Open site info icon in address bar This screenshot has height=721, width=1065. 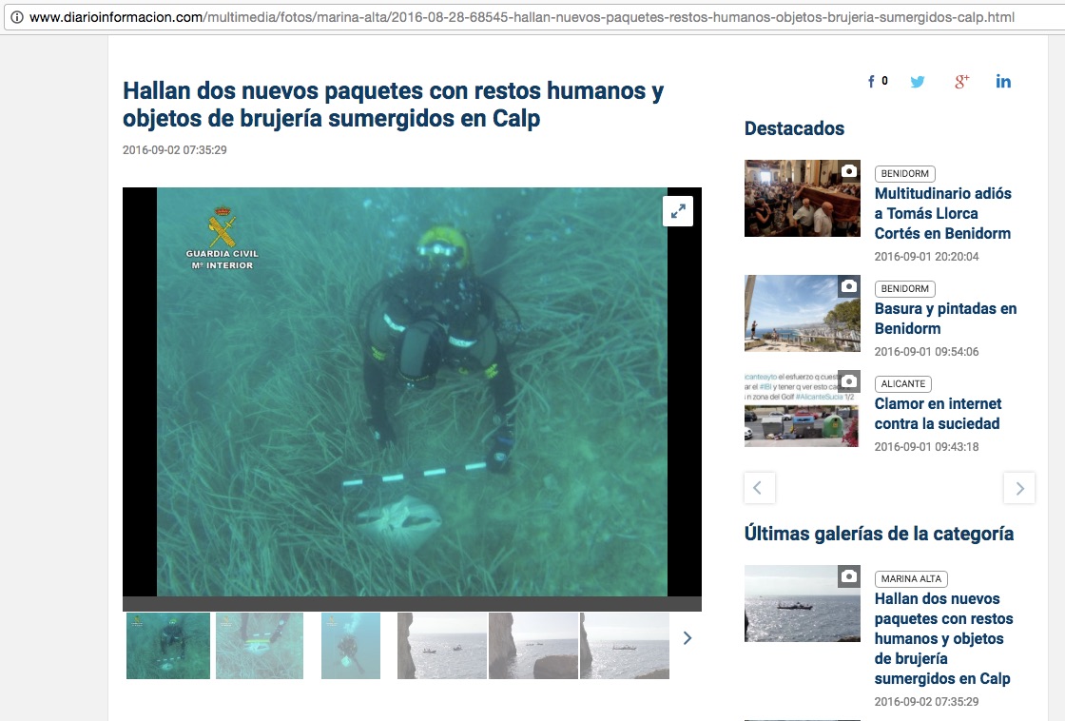(16, 17)
